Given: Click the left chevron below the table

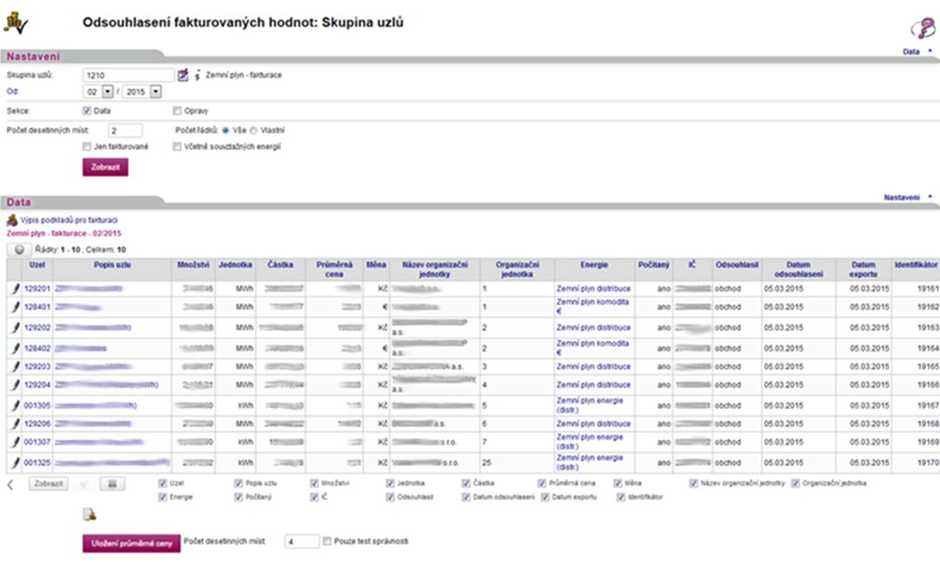Looking at the screenshot, I should click(x=10, y=484).
